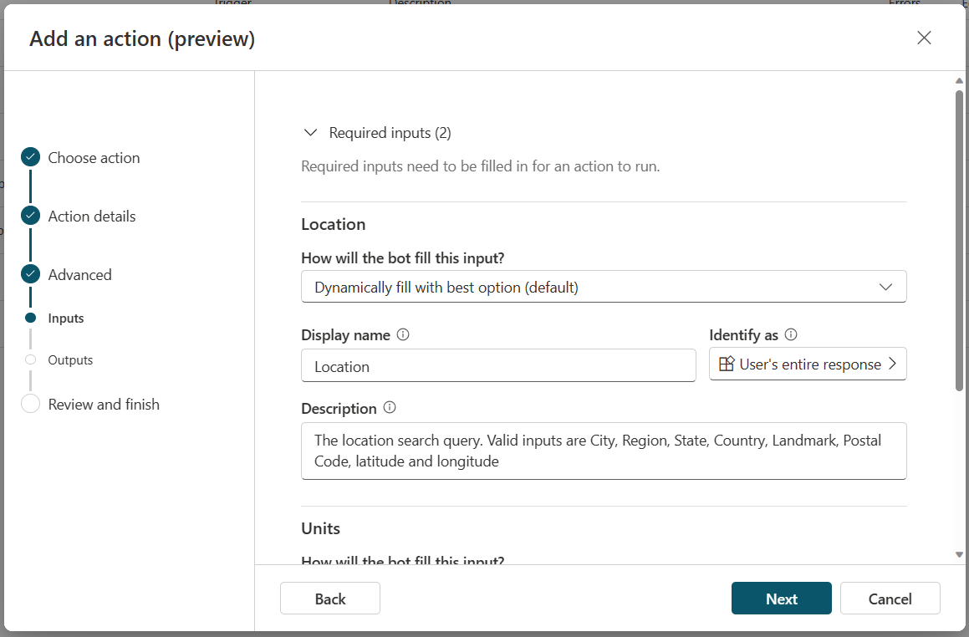
Task: Click the Description info icon
Action: point(390,408)
